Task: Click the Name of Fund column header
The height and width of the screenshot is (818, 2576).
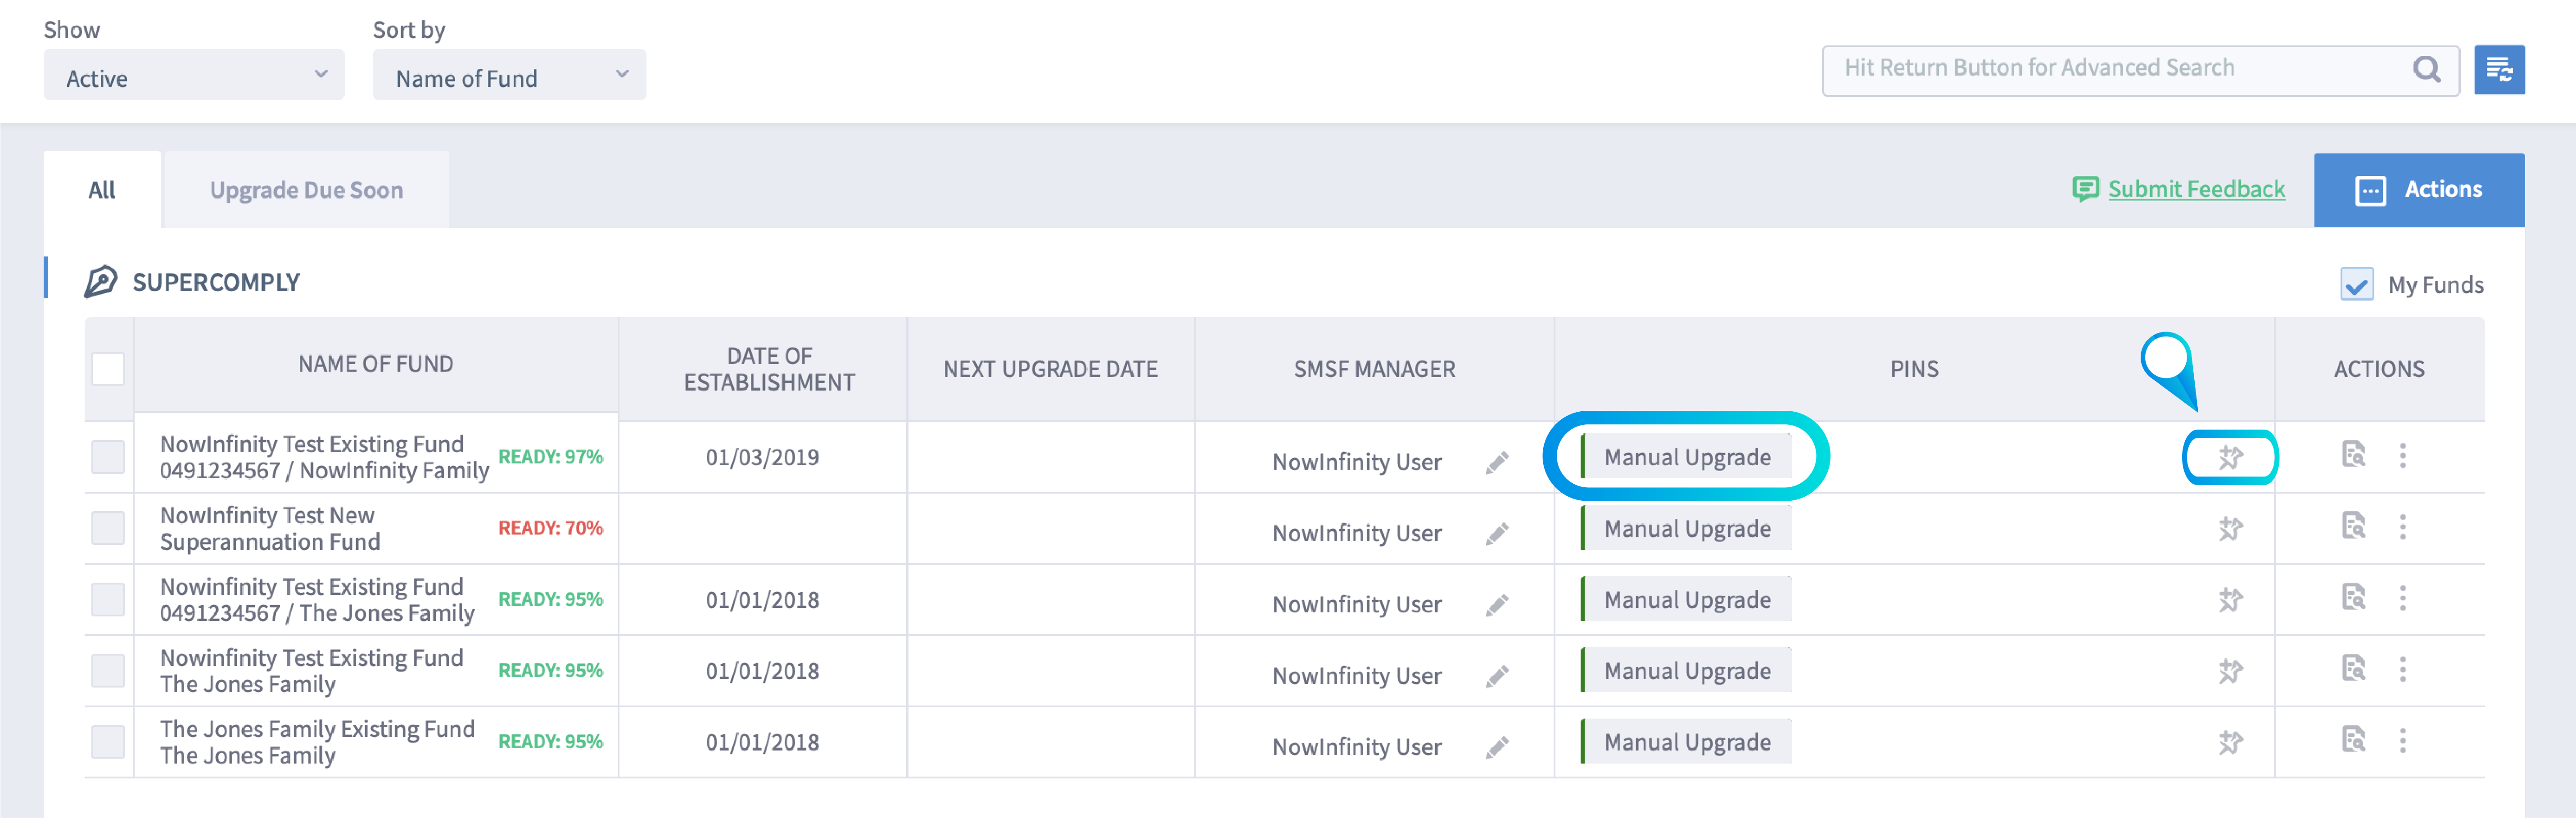Action: coord(376,364)
